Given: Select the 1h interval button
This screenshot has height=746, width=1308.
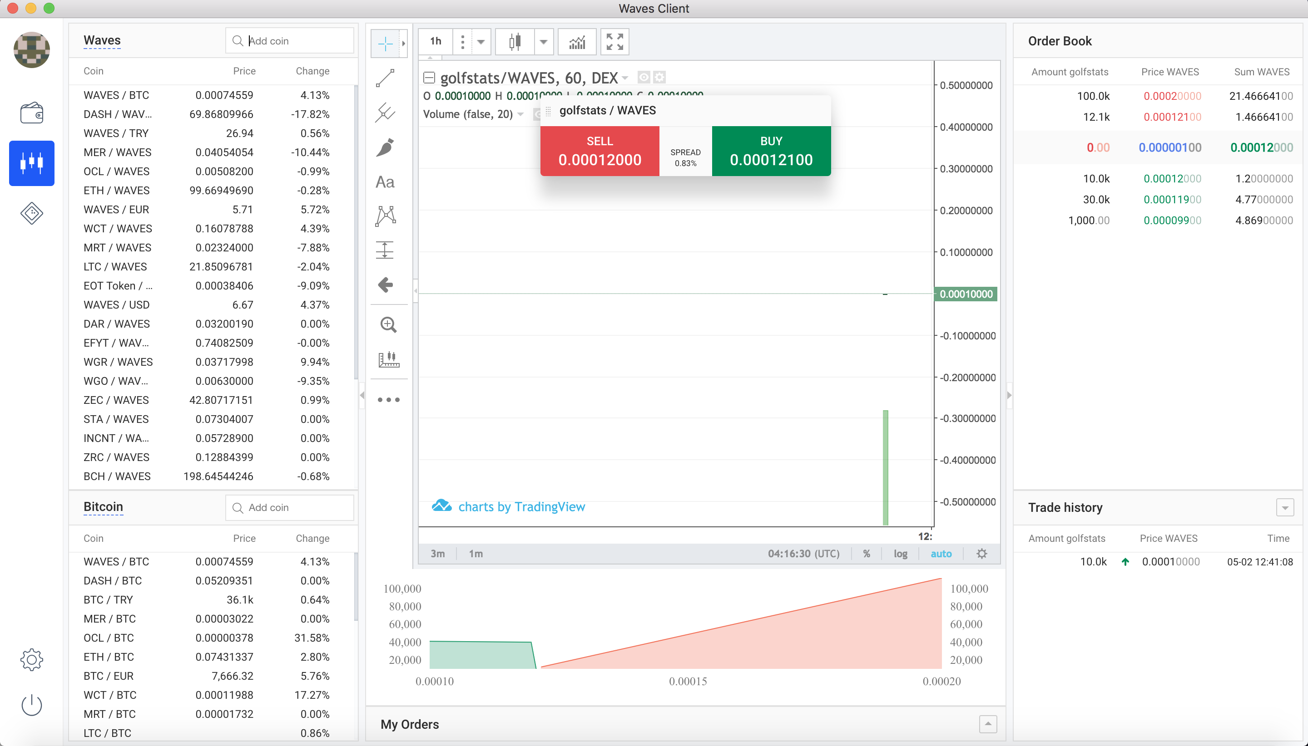Looking at the screenshot, I should [435, 41].
